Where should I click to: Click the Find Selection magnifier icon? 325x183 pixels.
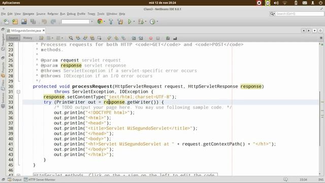point(71,38)
